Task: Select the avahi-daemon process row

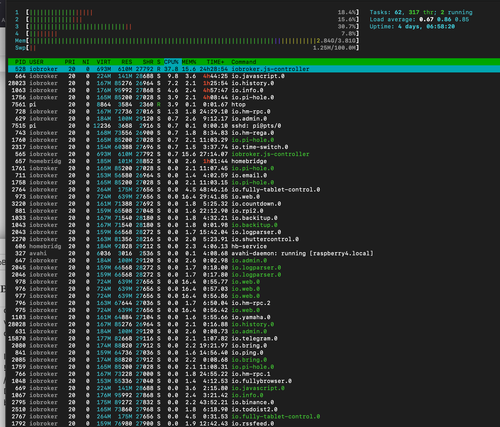Action: tap(302, 254)
